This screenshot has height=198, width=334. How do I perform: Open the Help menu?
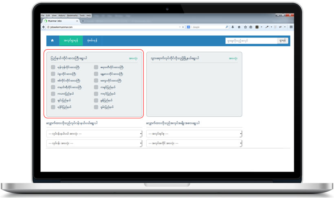coord(89,15)
